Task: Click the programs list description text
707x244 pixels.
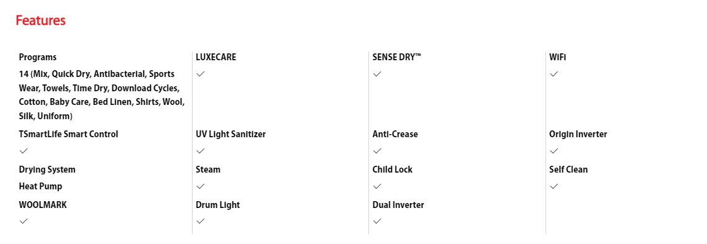Action: 102,95
